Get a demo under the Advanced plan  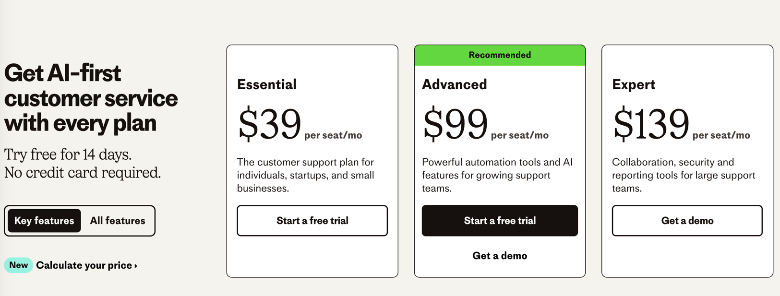pos(499,256)
